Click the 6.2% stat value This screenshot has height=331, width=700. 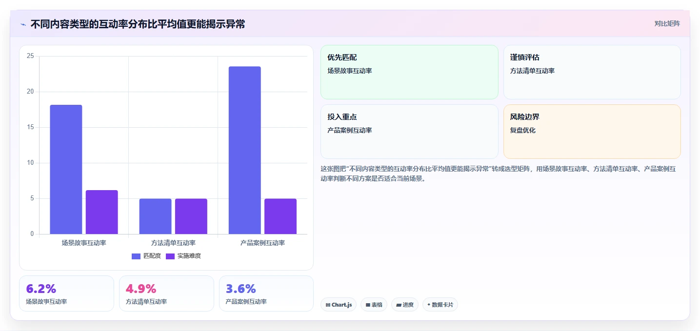[41, 289]
